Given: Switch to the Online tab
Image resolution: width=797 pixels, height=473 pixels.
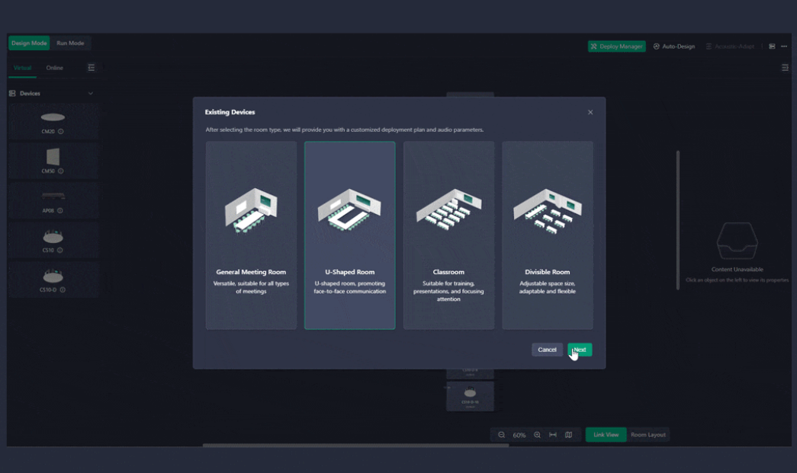Looking at the screenshot, I should [x=54, y=68].
